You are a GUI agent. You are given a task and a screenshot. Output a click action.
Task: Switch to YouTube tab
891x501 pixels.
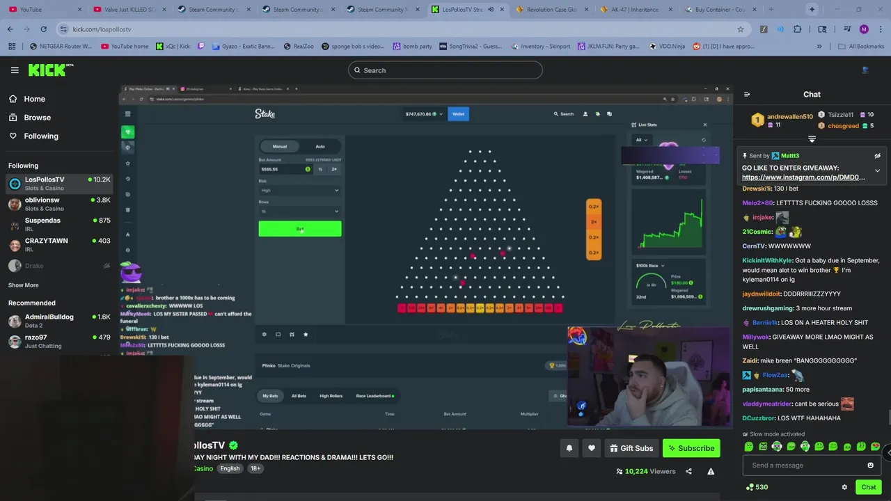(x=43, y=10)
